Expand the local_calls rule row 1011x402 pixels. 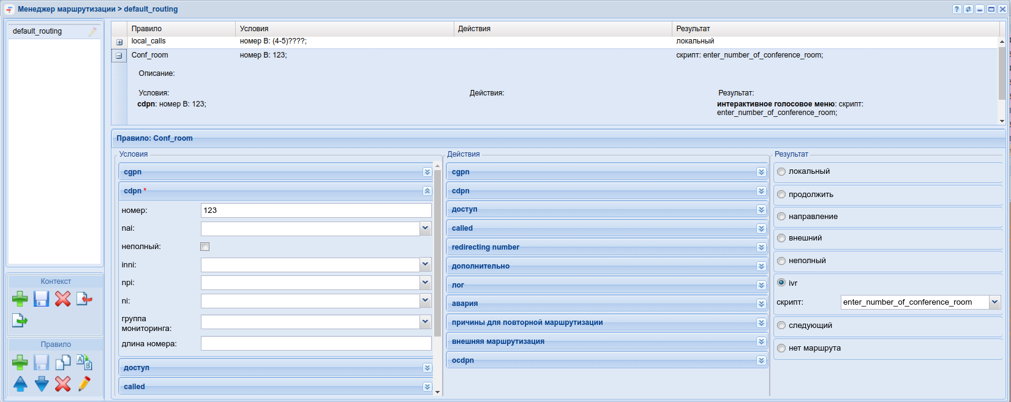(119, 42)
